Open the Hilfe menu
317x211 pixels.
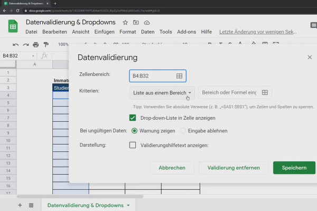click(207, 32)
